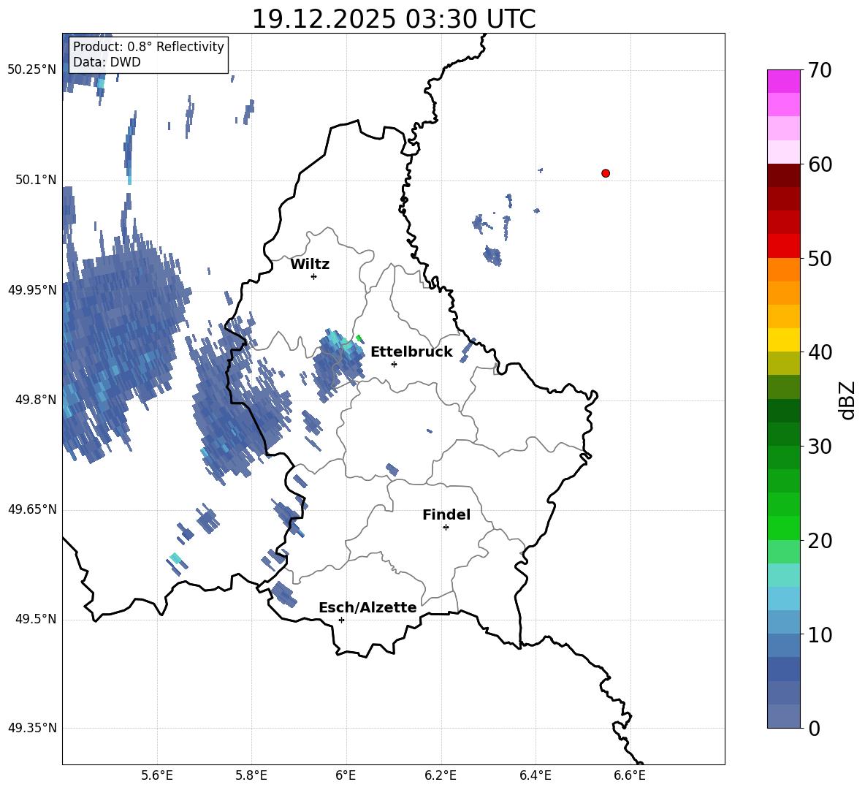Click the 'dBZ' colorbar label

pos(848,400)
